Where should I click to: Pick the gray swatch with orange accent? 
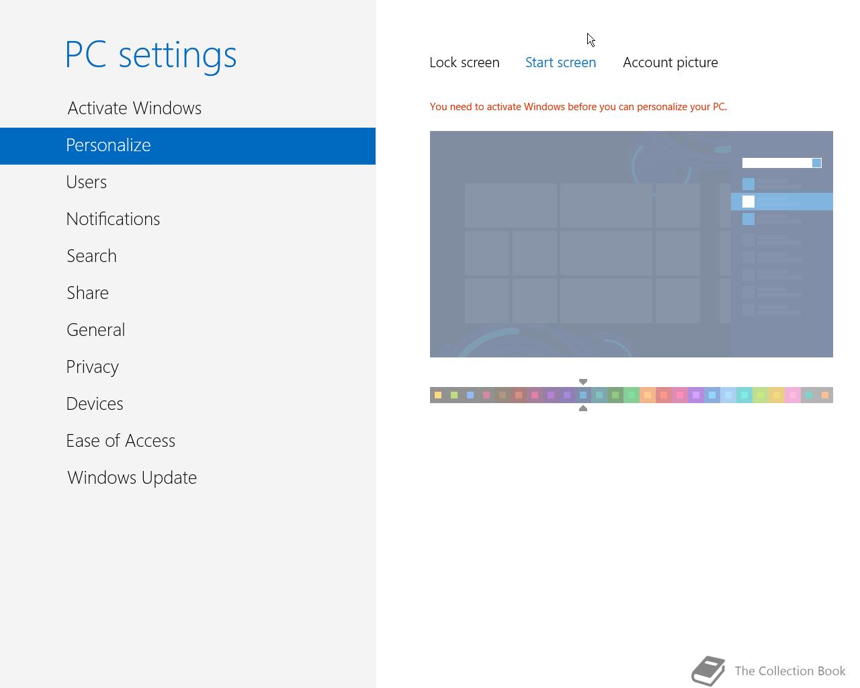(x=825, y=395)
